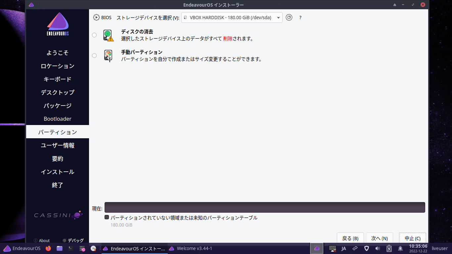Click the refresh storage devices icon

tap(289, 18)
